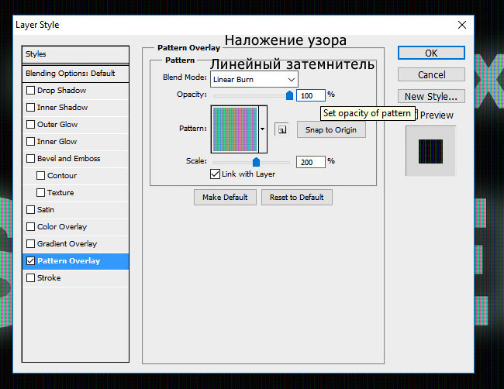Enable Stroke checkbox
The image size is (504, 389).
[30, 277]
